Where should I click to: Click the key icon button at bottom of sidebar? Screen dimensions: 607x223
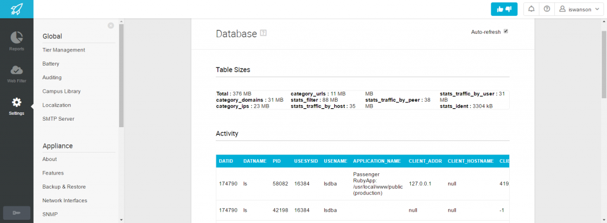[x=17, y=213]
